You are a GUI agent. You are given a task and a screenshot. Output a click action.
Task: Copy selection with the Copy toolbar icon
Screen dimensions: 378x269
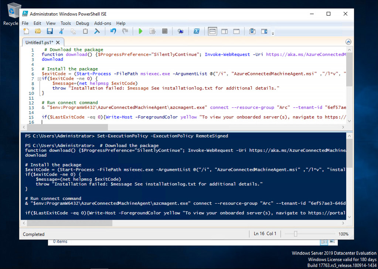click(x=73, y=31)
